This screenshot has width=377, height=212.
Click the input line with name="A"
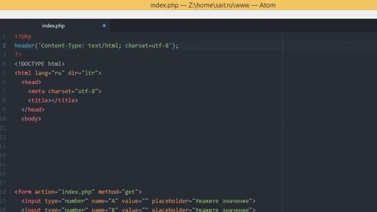(138, 201)
